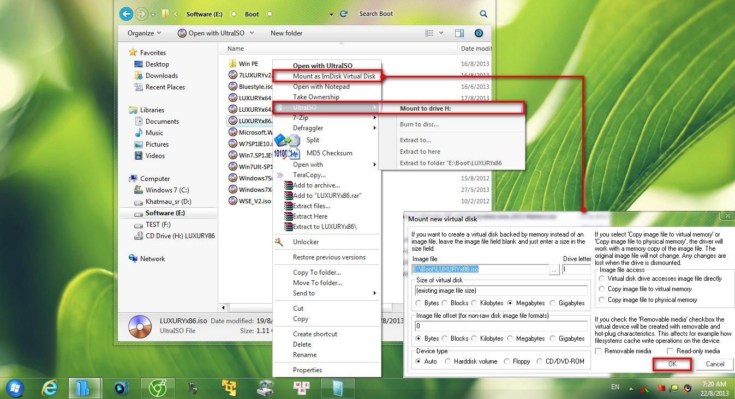The image size is (735, 399).
Task: Open the Organize dropdown menu
Action: (143, 33)
